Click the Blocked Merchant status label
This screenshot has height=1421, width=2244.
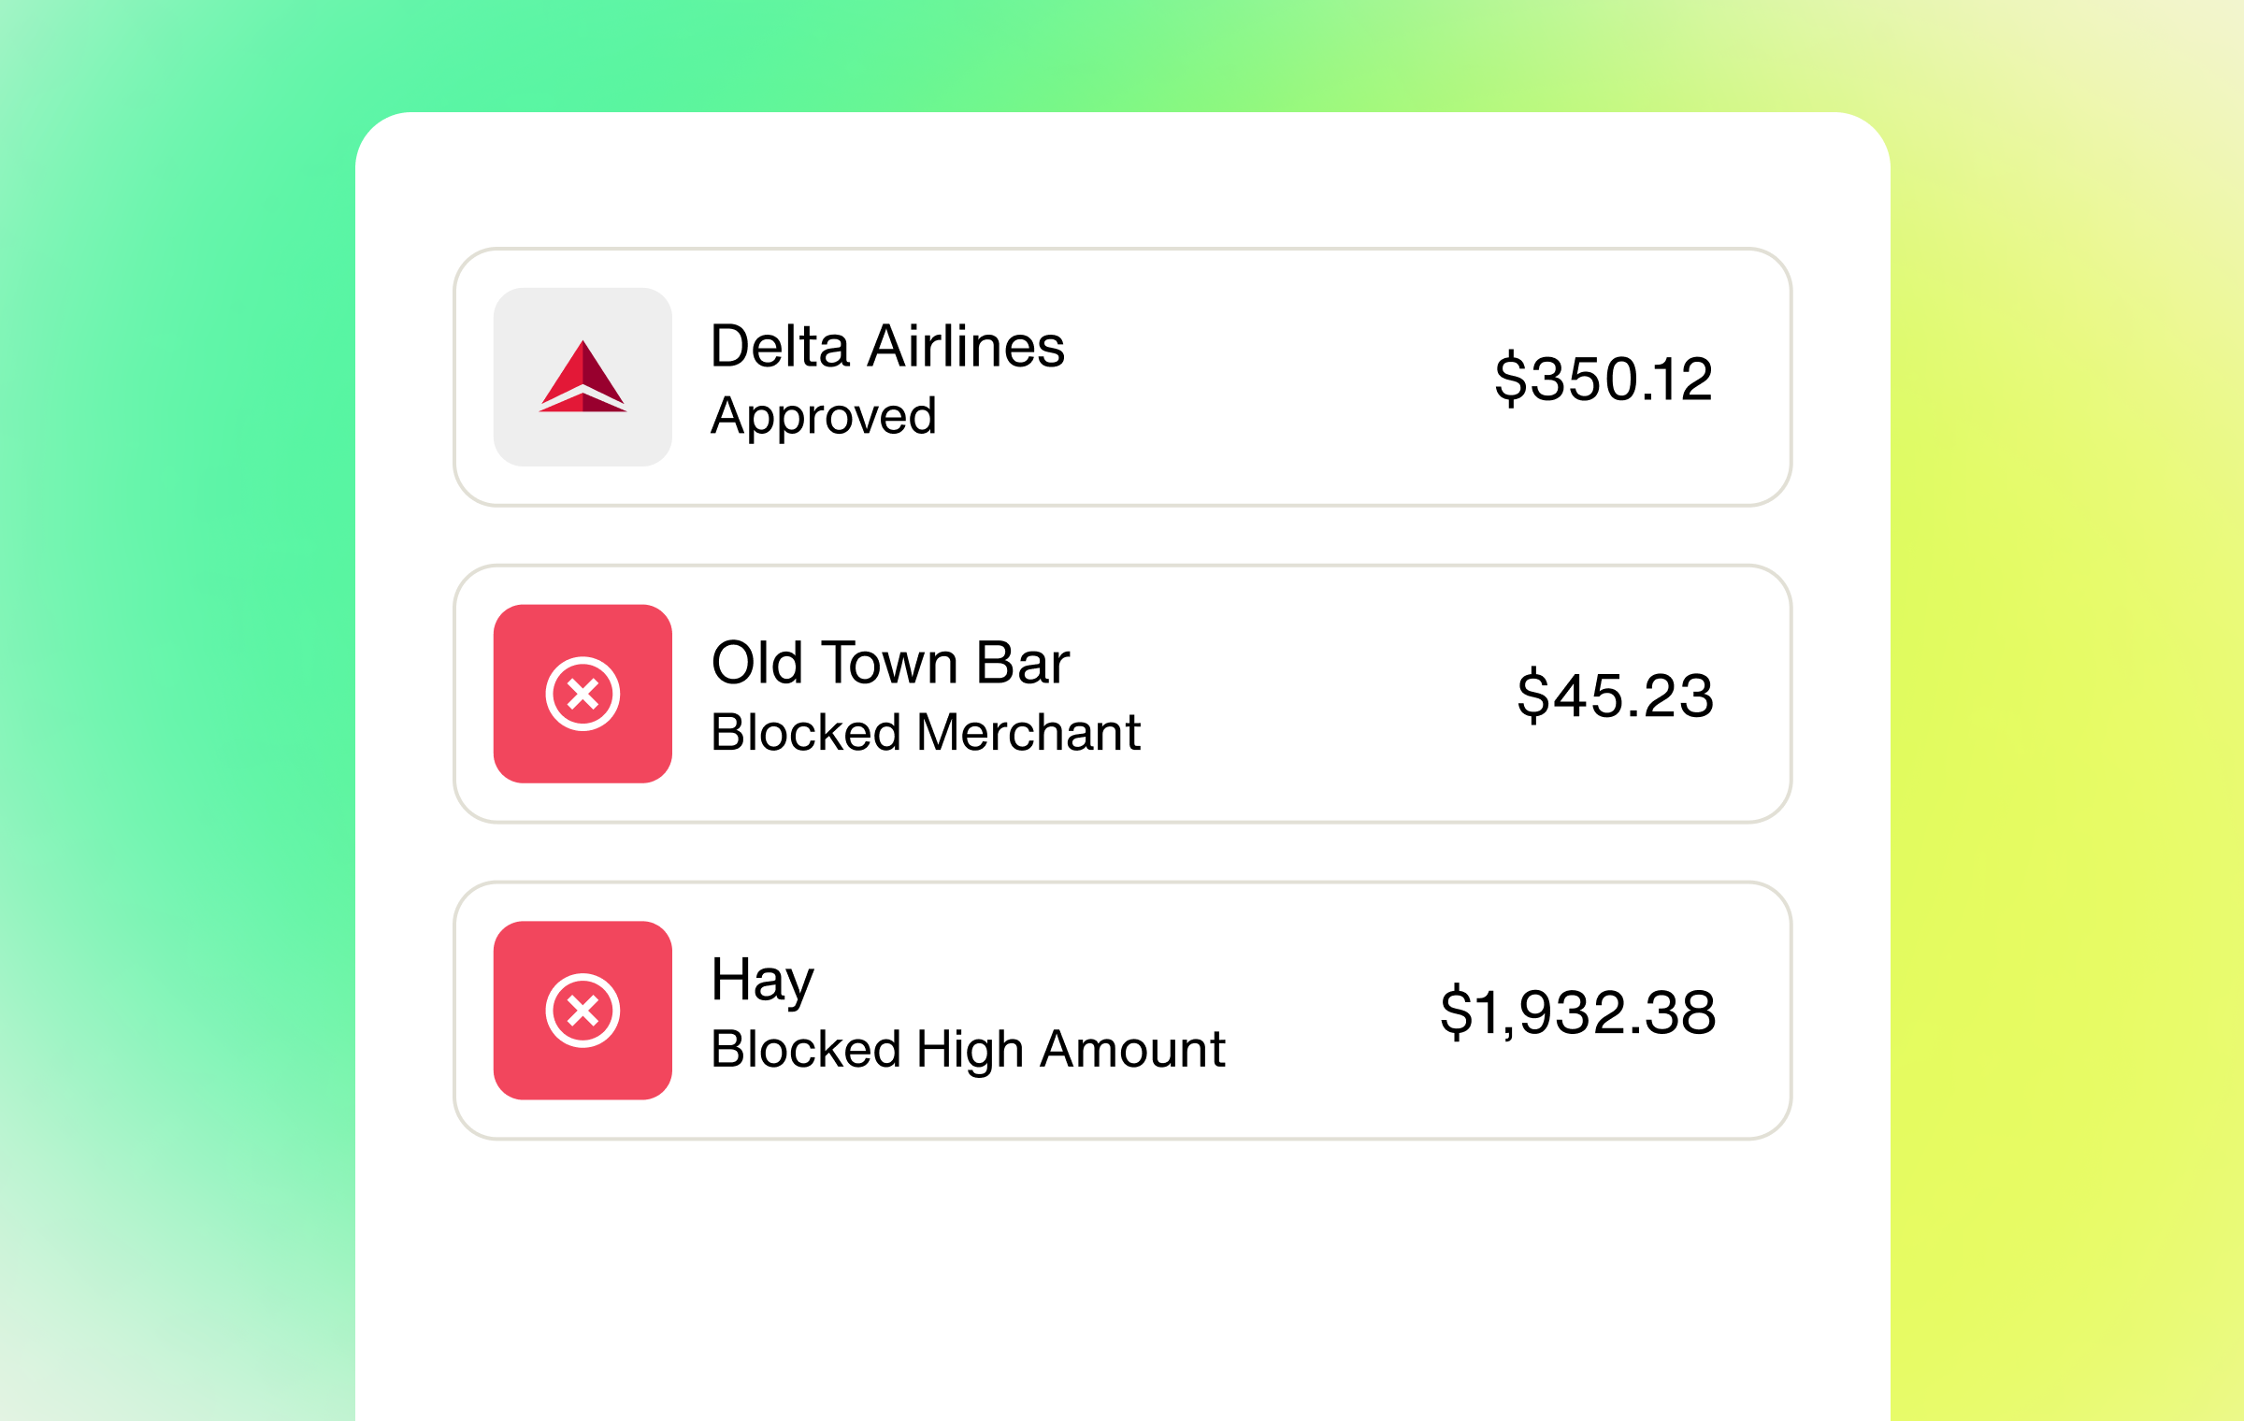pos(925,732)
